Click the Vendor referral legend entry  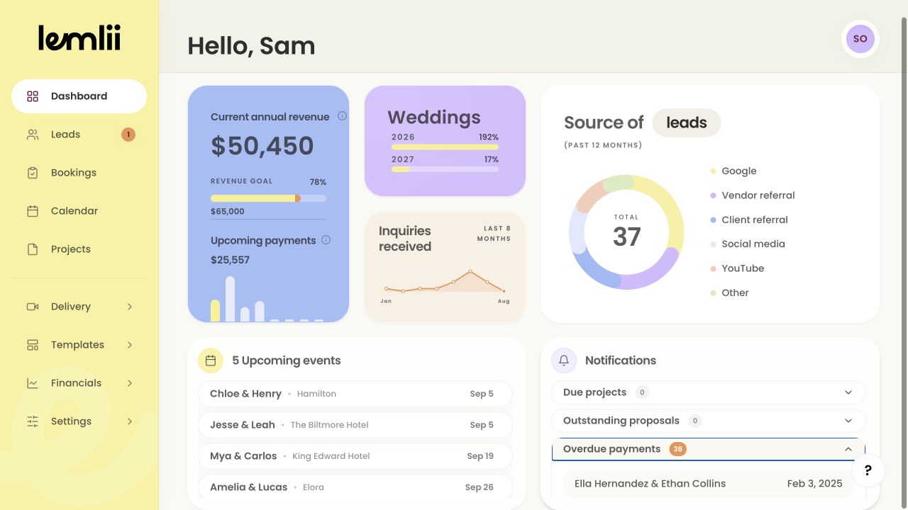753,195
